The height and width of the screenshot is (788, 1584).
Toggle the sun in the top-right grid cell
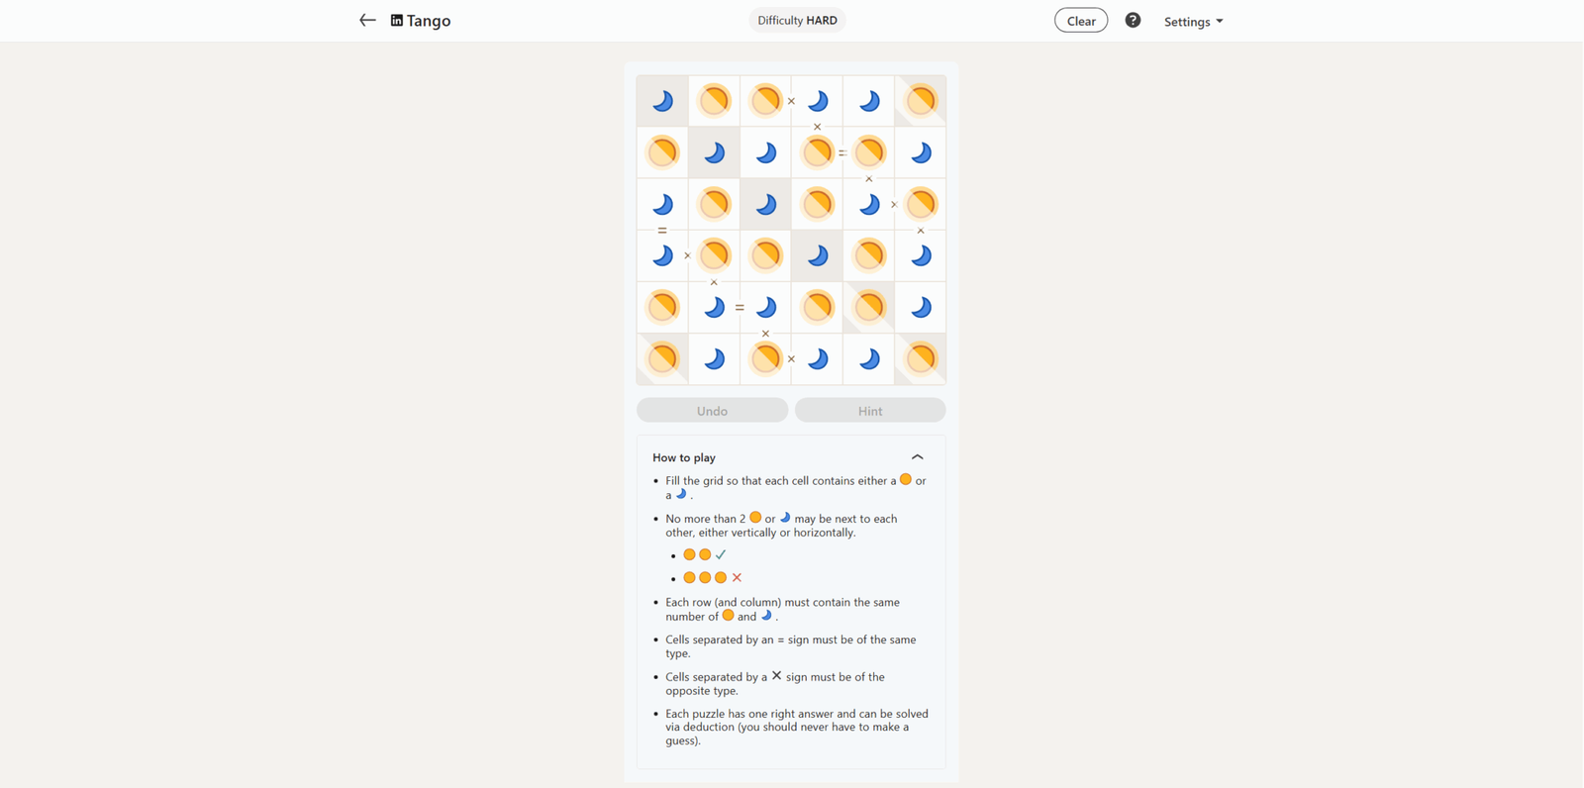tap(921, 101)
